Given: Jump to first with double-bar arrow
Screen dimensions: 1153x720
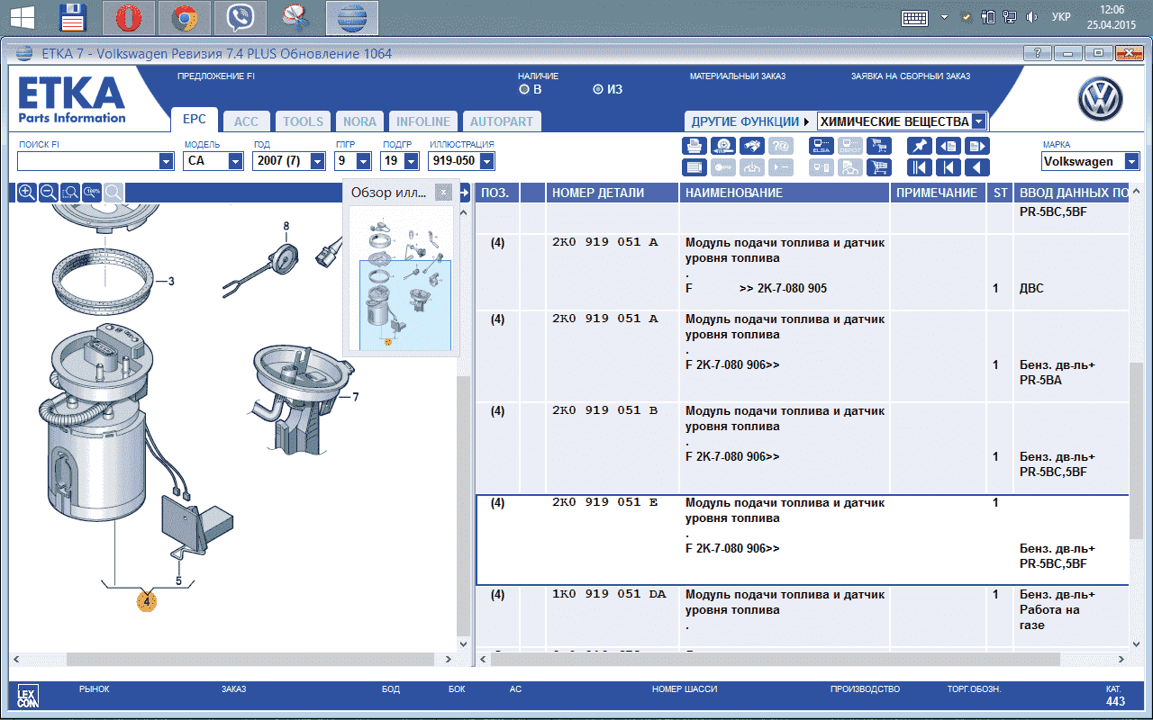Looking at the screenshot, I should 920,167.
